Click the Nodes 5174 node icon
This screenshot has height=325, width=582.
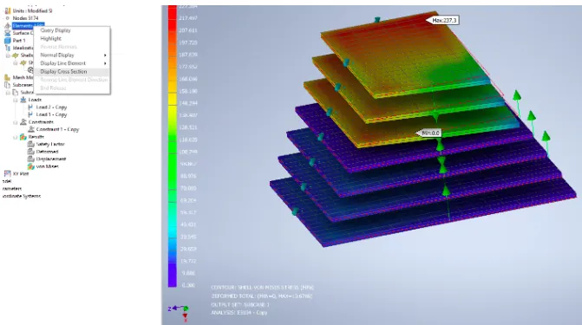(8, 18)
